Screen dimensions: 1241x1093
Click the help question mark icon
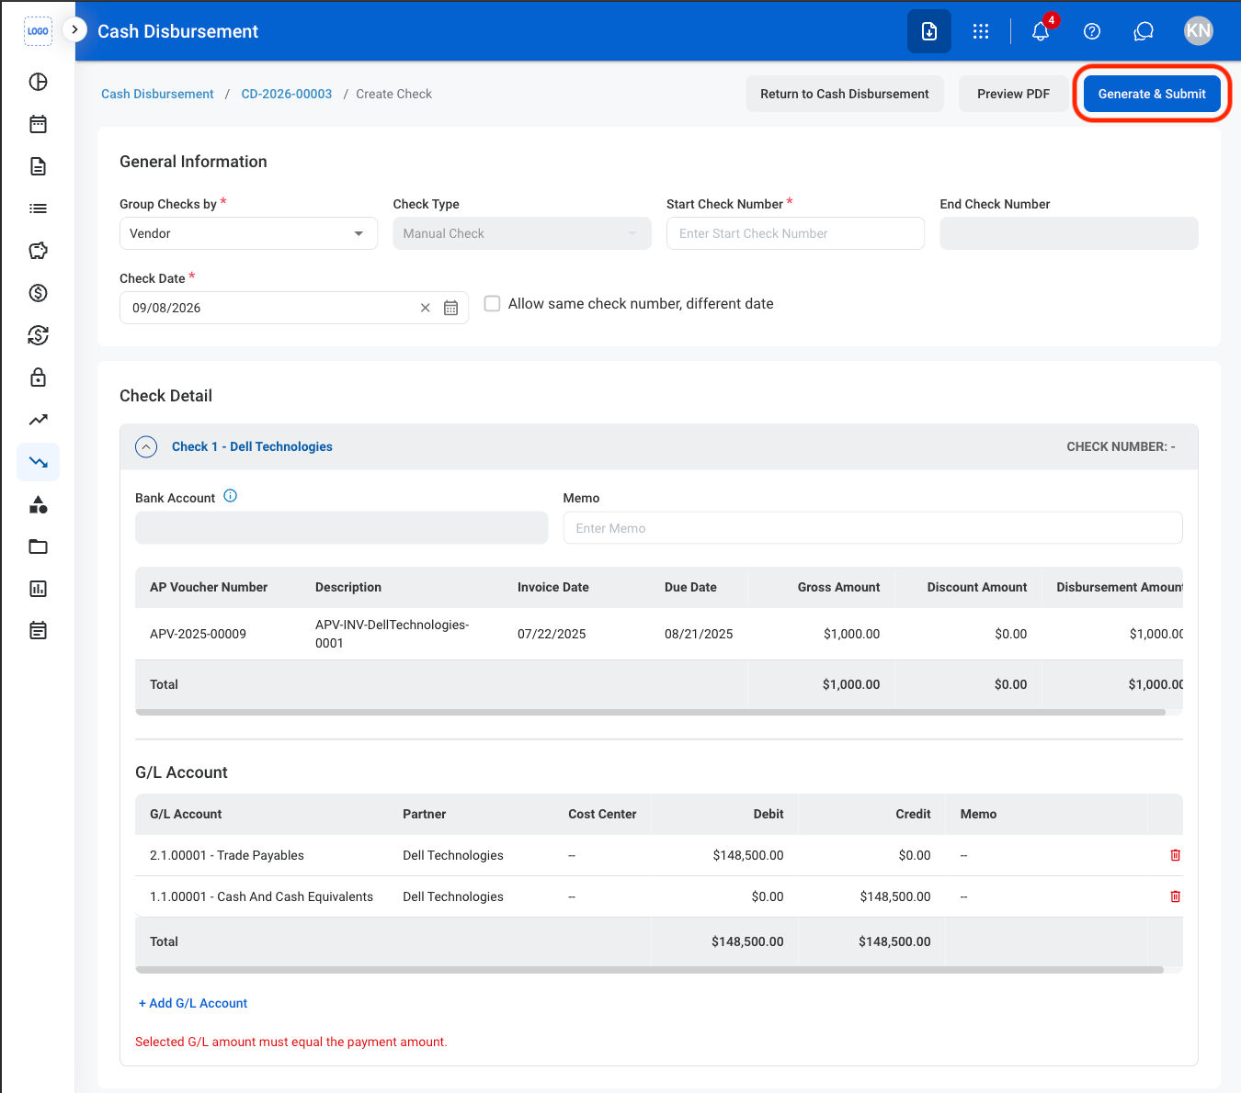pos(1092,31)
